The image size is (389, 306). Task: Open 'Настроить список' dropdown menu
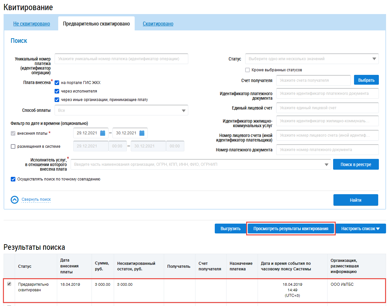click(x=361, y=229)
